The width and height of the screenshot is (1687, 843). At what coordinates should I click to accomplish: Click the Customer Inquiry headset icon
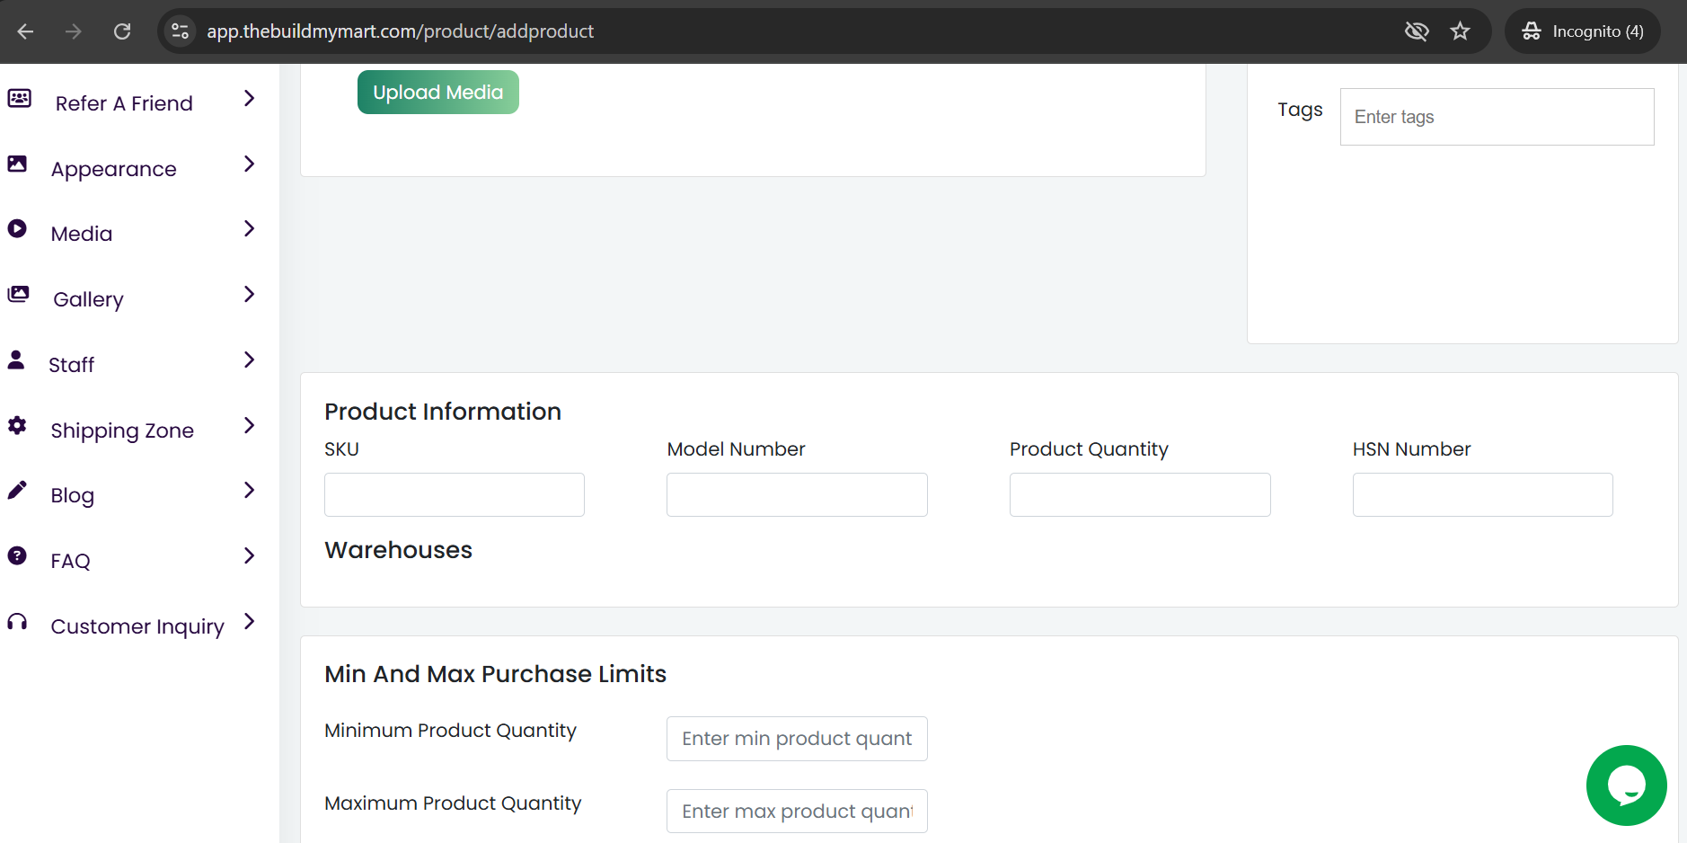[x=17, y=621]
